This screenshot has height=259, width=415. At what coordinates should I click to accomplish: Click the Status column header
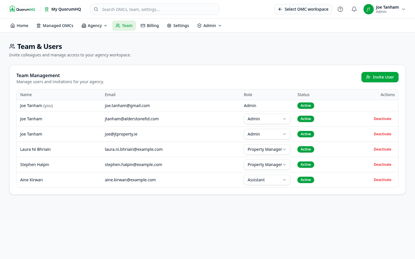click(x=303, y=95)
